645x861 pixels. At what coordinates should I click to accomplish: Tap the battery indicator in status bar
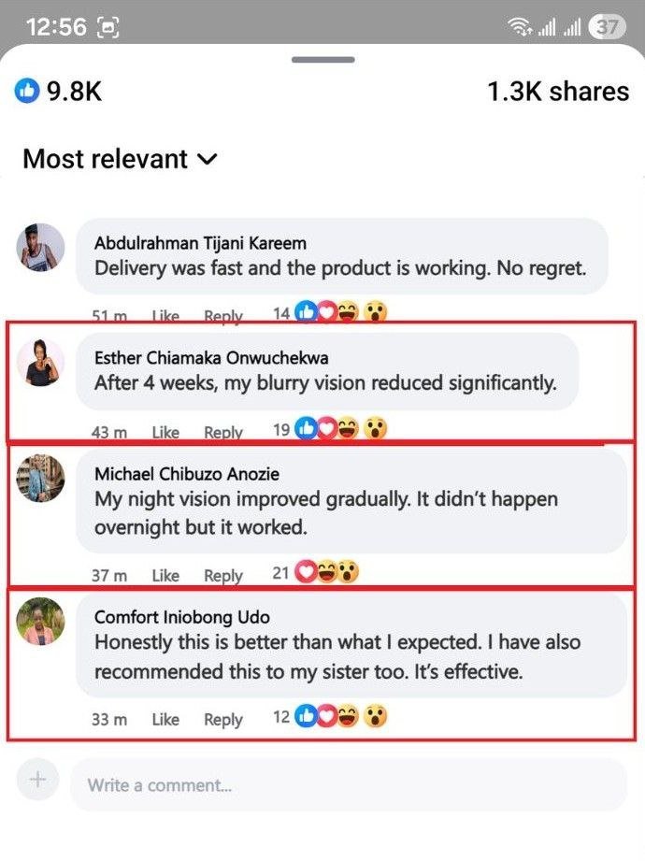pos(609,27)
